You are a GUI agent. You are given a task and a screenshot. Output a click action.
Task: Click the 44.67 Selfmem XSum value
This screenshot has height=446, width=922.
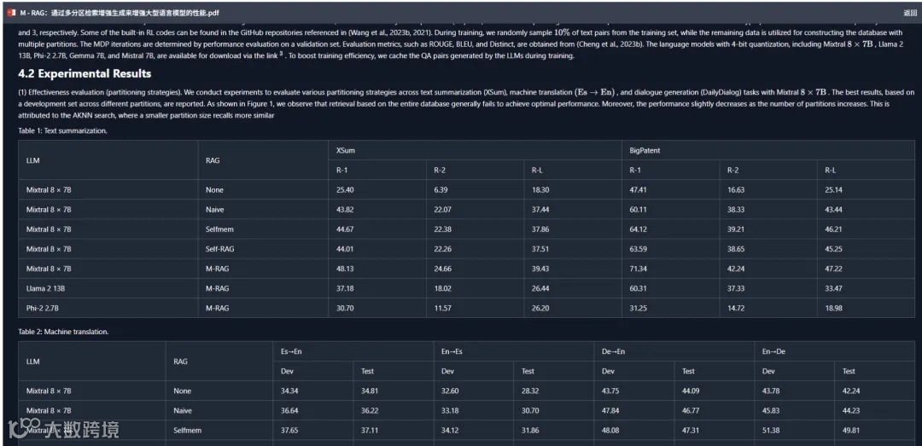click(345, 229)
